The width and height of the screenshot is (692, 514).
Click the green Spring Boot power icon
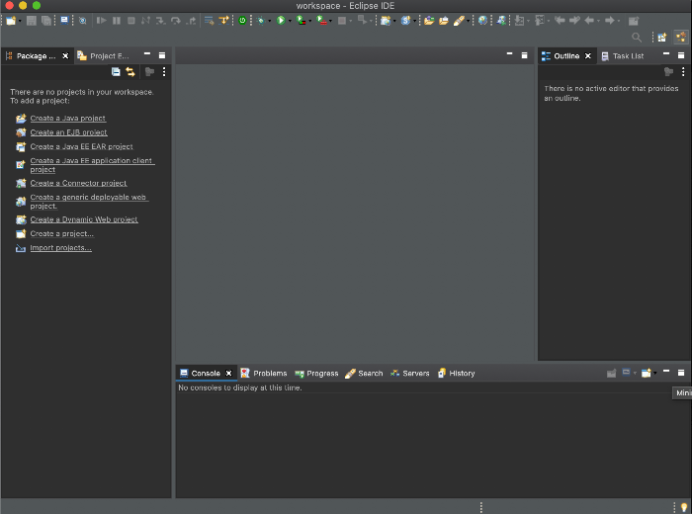click(242, 21)
